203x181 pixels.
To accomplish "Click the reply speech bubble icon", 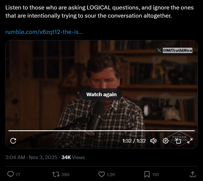I will pos(11,174).
